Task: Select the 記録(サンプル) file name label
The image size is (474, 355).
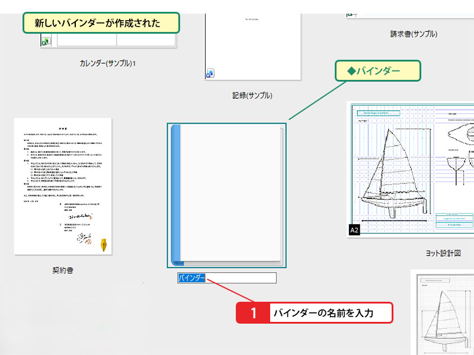Action: tap(252, 96)
